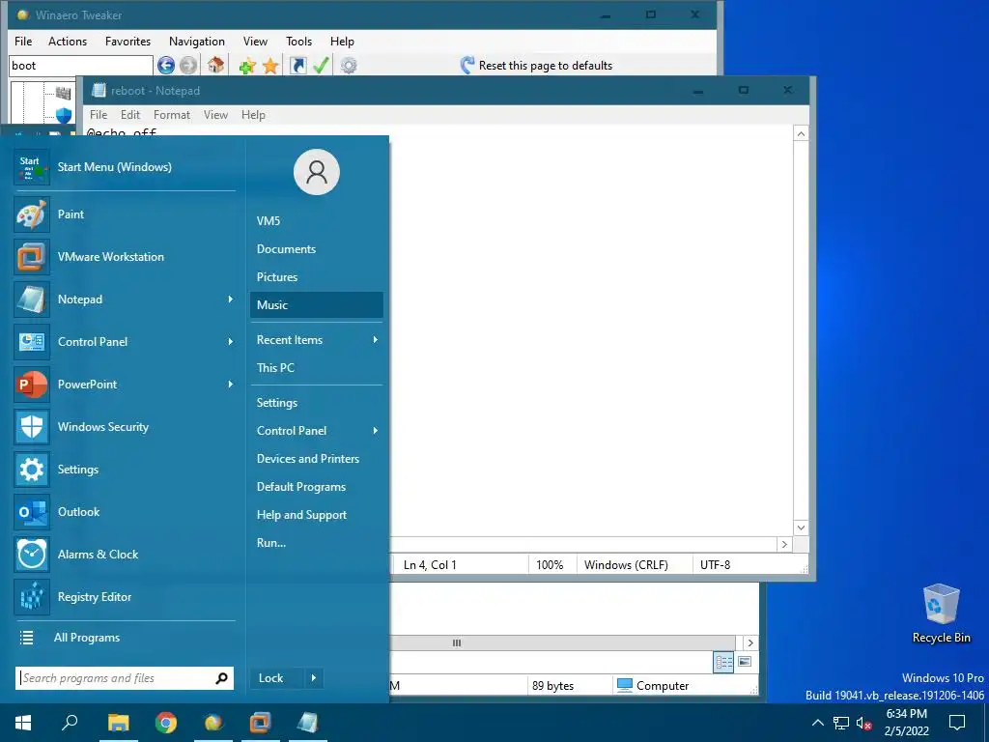Expand PowerPoint recent files arrow

[x=230, y=385]
